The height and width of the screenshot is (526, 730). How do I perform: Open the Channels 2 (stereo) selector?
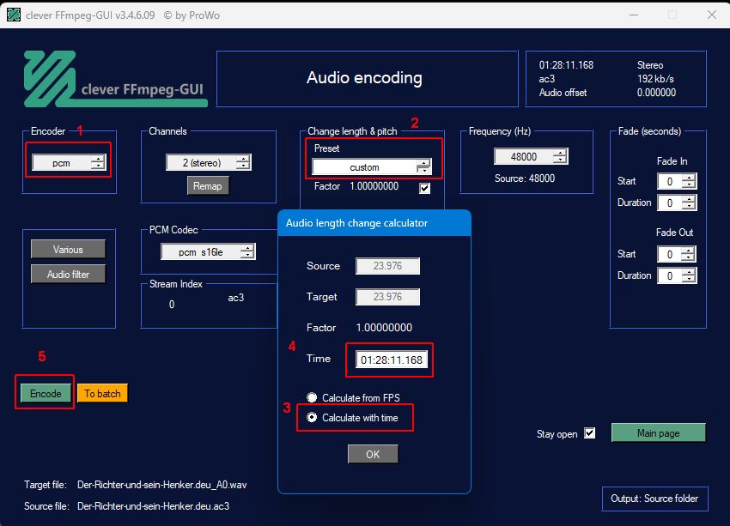point(209,162)
